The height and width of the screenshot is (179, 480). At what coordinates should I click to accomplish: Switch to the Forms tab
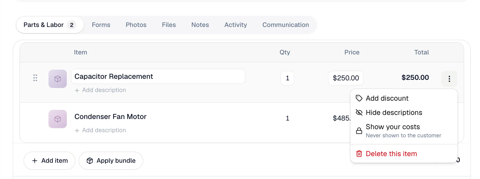click(101, 25)
